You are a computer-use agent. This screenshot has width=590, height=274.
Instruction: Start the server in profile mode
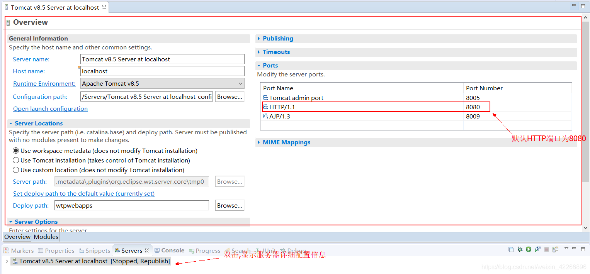[x=537, y=249]
